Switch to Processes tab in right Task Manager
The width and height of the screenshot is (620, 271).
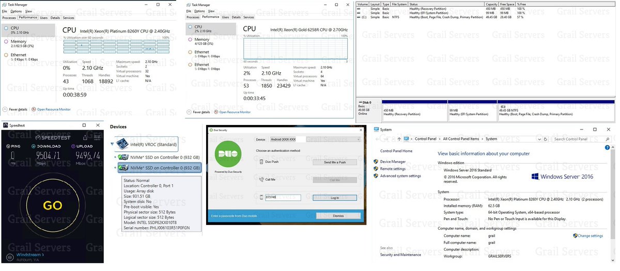tap(193, 17)
